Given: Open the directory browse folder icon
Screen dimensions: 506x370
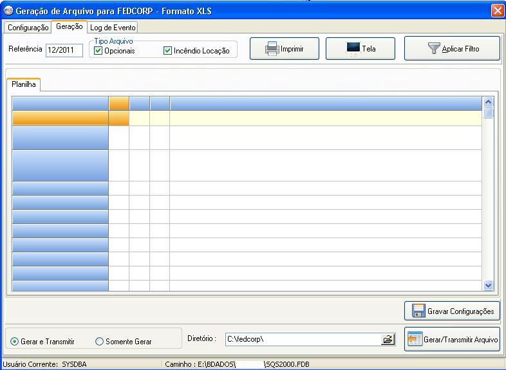Looking at the screenshot, I should pos(388,339).
